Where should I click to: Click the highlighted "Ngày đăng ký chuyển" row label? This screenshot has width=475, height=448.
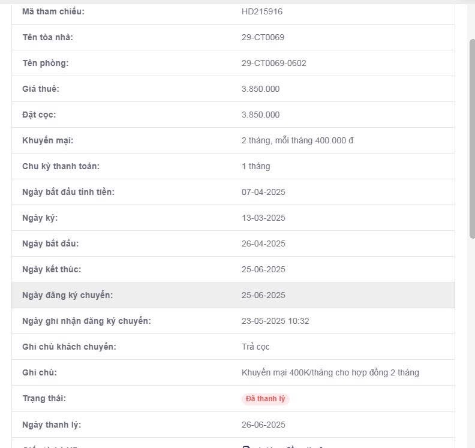point(67,295)
